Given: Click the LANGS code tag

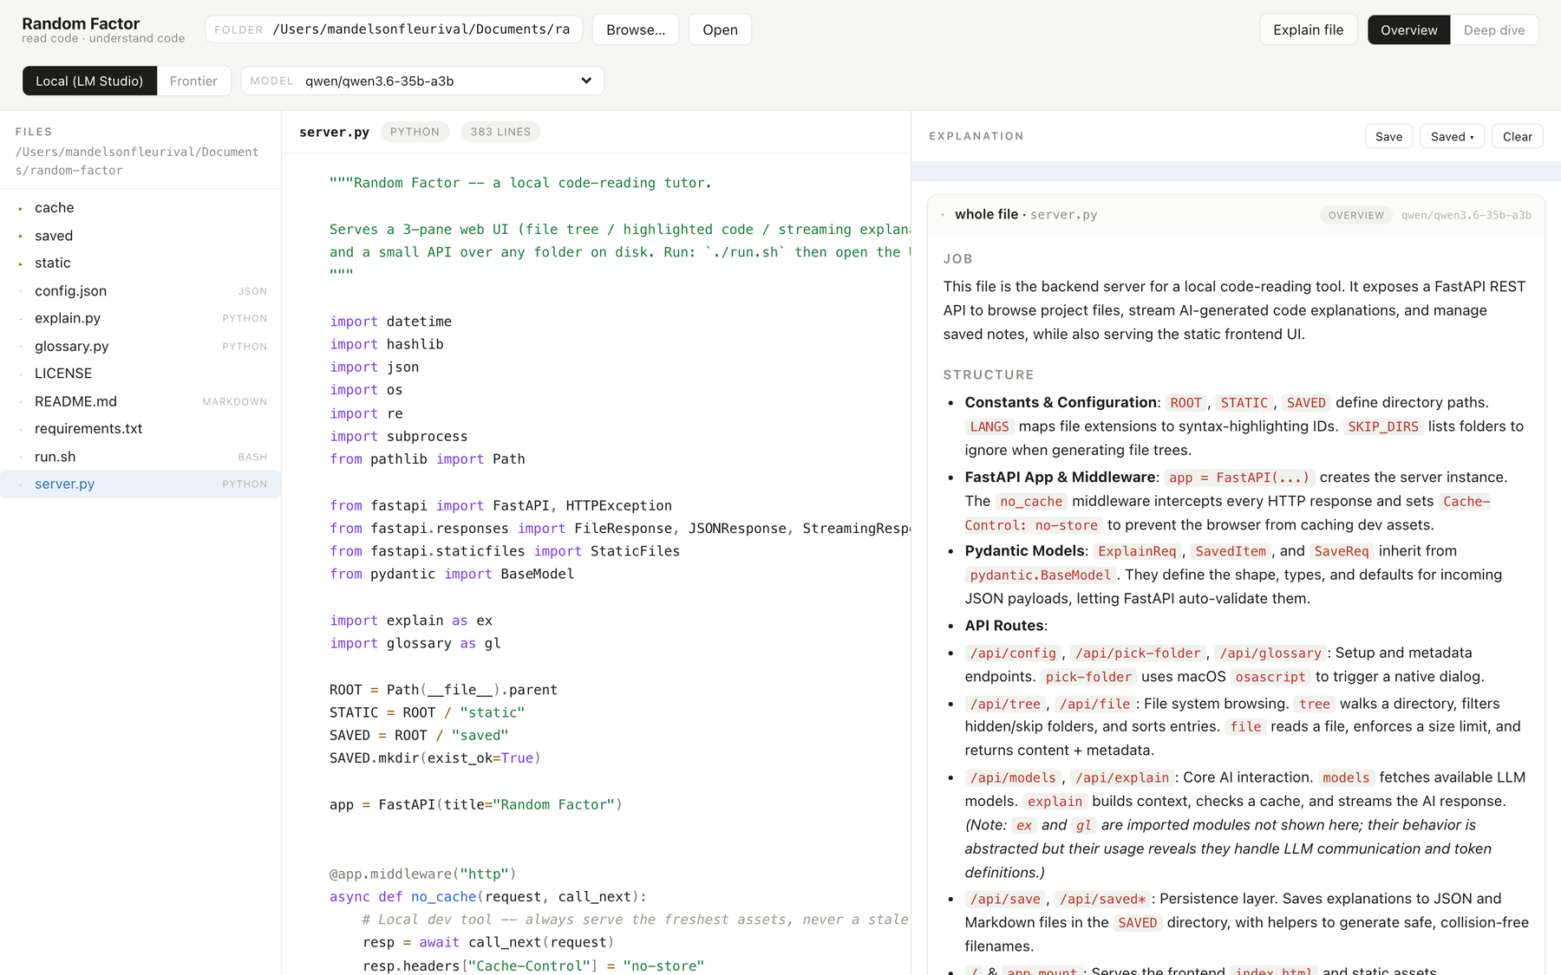Looking at the screenshot, I should pos(990,426).
